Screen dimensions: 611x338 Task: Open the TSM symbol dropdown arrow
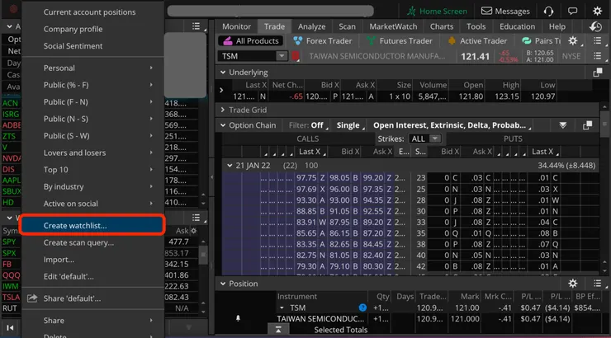(x=282, y=56)
